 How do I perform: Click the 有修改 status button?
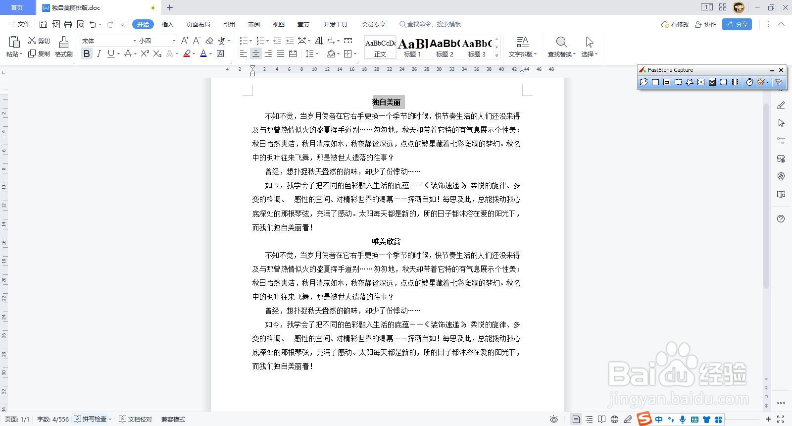675,24
